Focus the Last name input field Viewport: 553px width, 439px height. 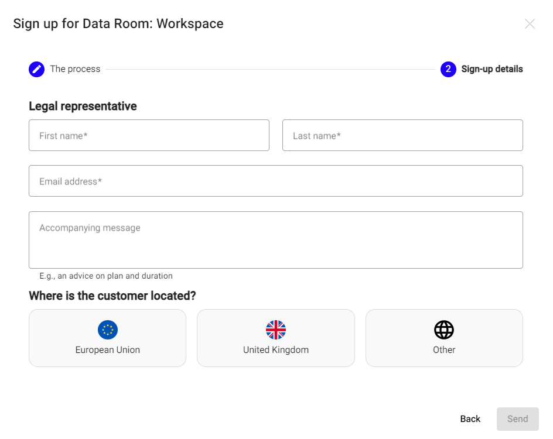coord(402,136)
